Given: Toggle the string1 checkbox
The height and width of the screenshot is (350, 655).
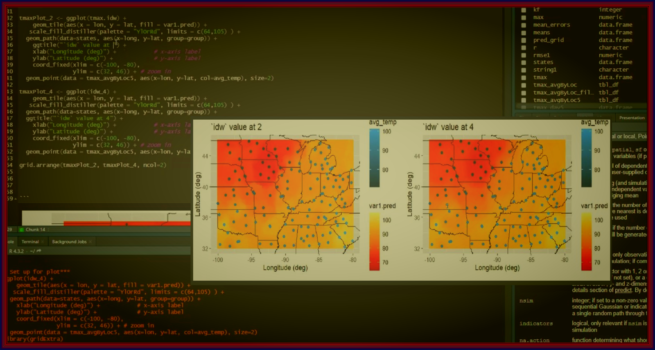Looking at the screenshot, I should 524,70.
